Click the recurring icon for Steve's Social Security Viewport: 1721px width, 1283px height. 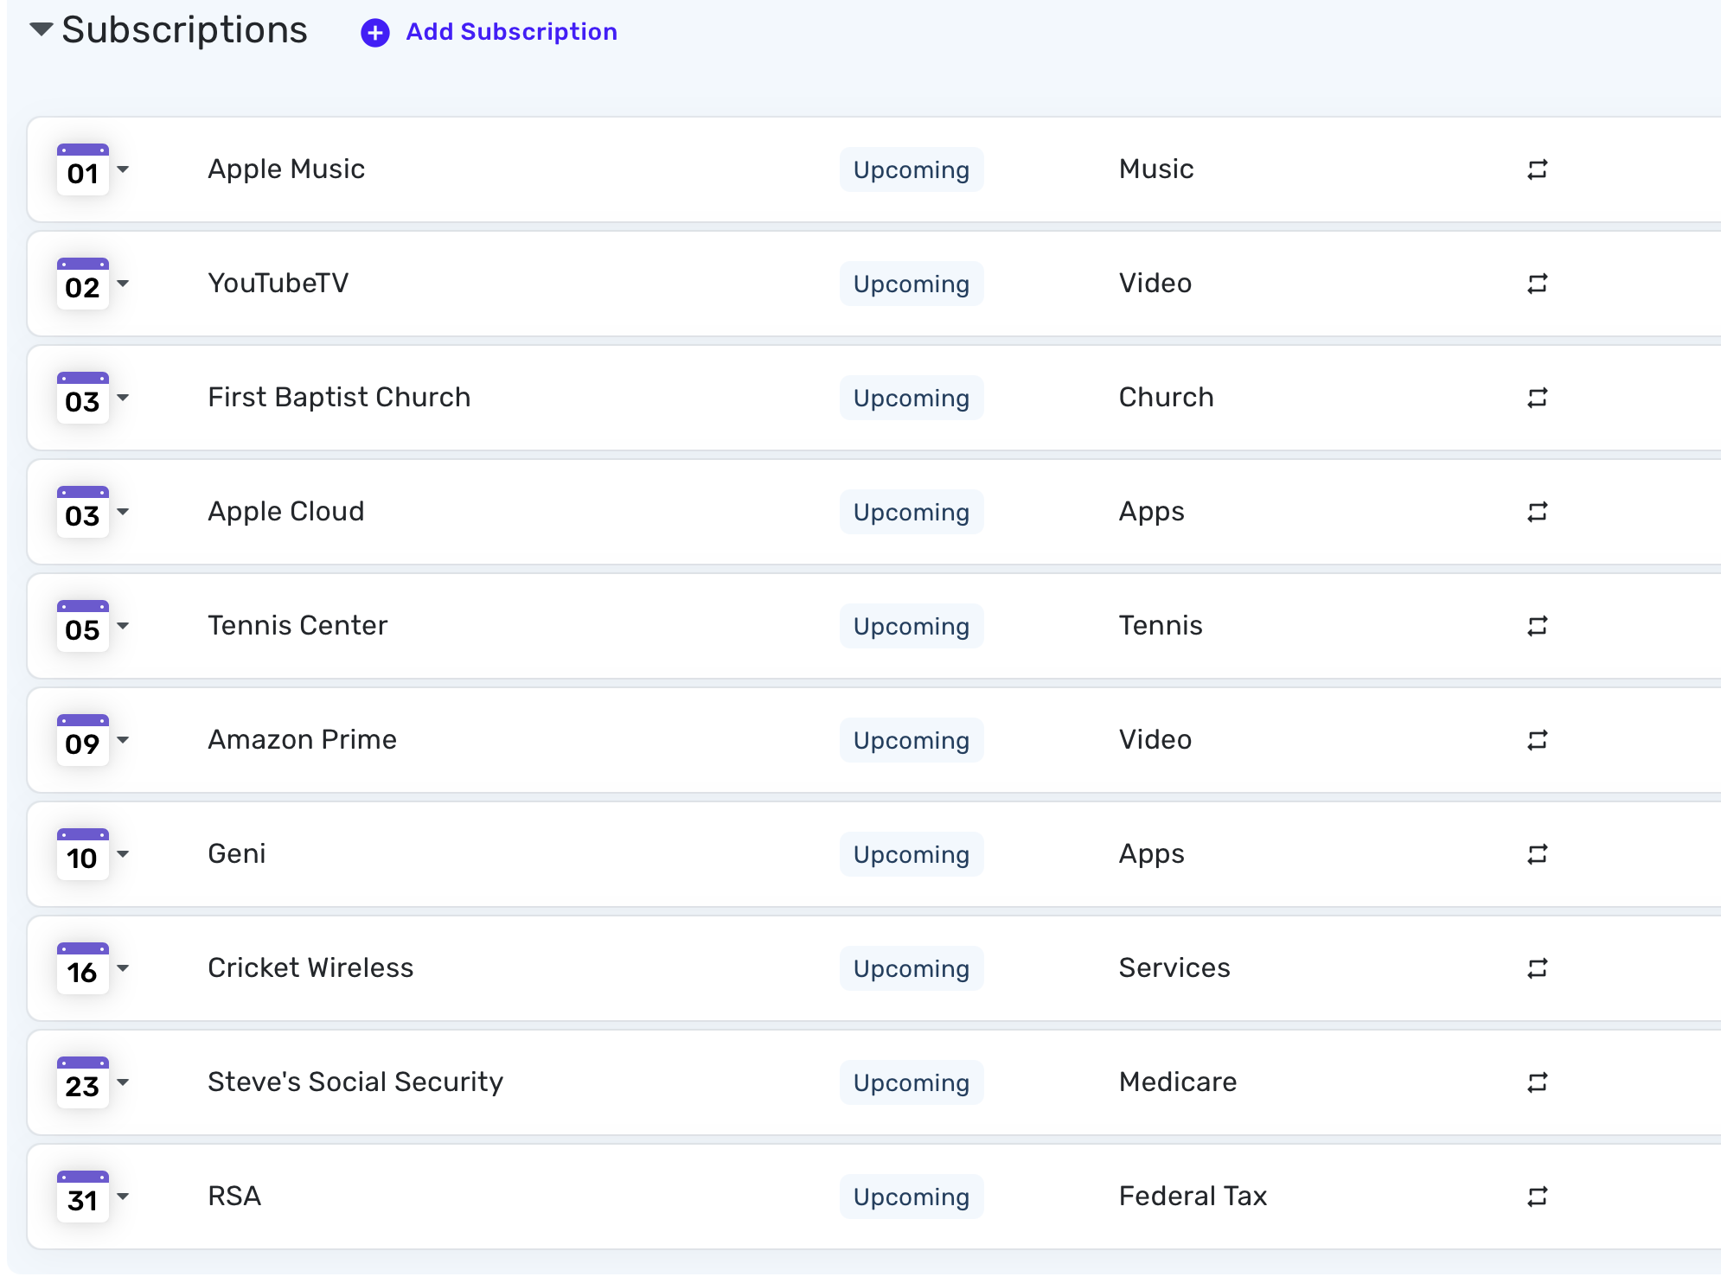pyautogui.click(x=1537, y=1082)
